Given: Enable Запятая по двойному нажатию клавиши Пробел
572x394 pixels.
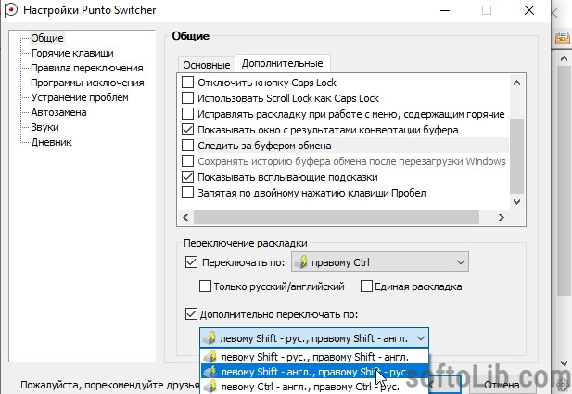Looking at the screenshot, I should tap(187, 193).
